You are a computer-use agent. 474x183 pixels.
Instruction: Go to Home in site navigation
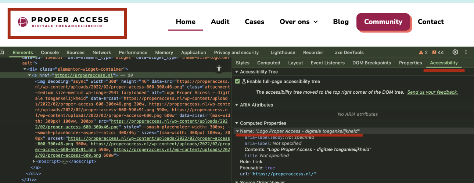[186, 22]
